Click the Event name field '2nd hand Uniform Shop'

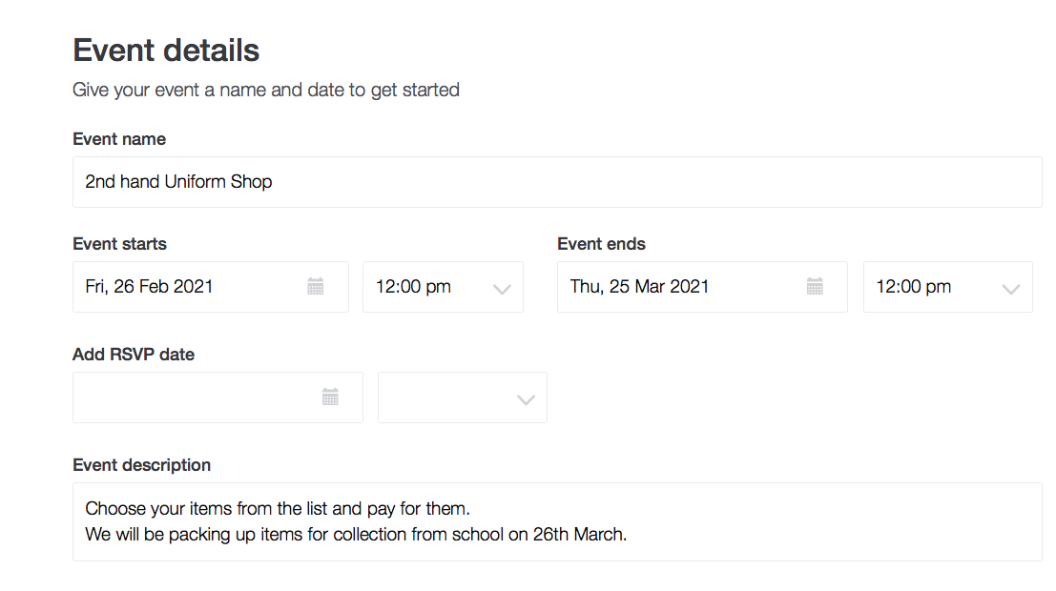tap(557, 182)
